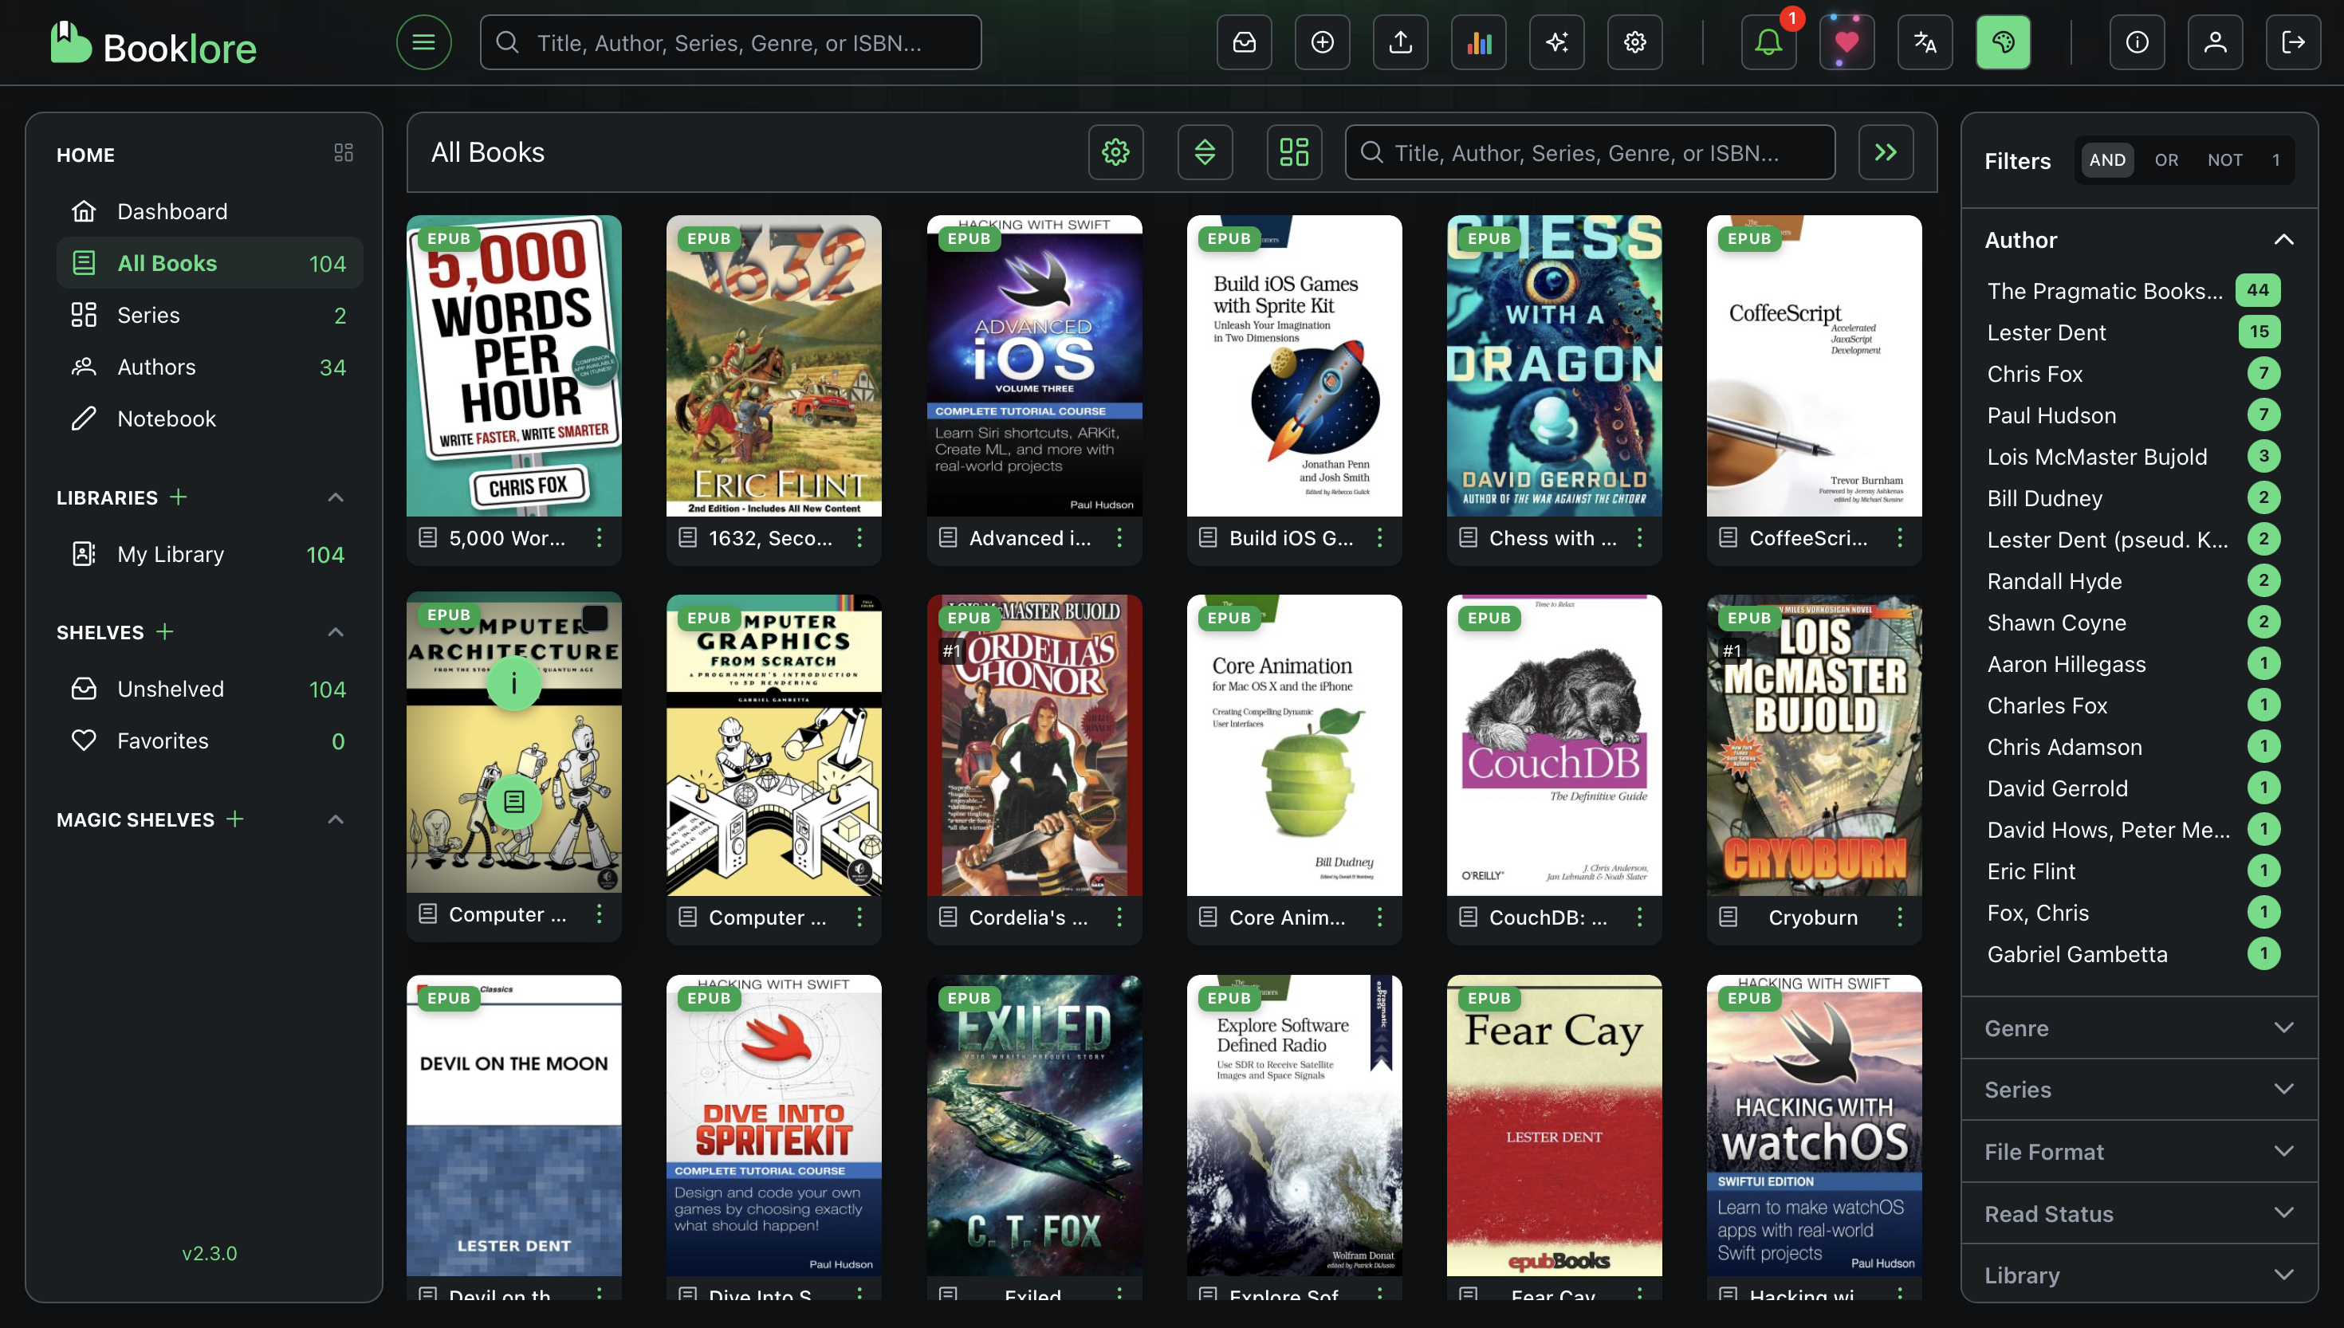Select filter mode option 1
The image size is (2344, 1328).
(2275, 159)
